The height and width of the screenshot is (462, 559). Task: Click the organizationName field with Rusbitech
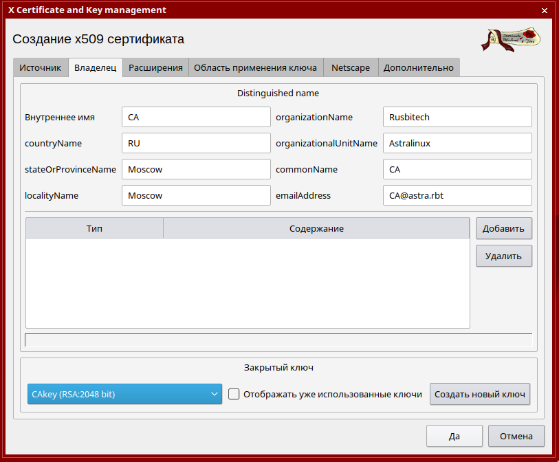pyautogui.click(x=457, y=117)
